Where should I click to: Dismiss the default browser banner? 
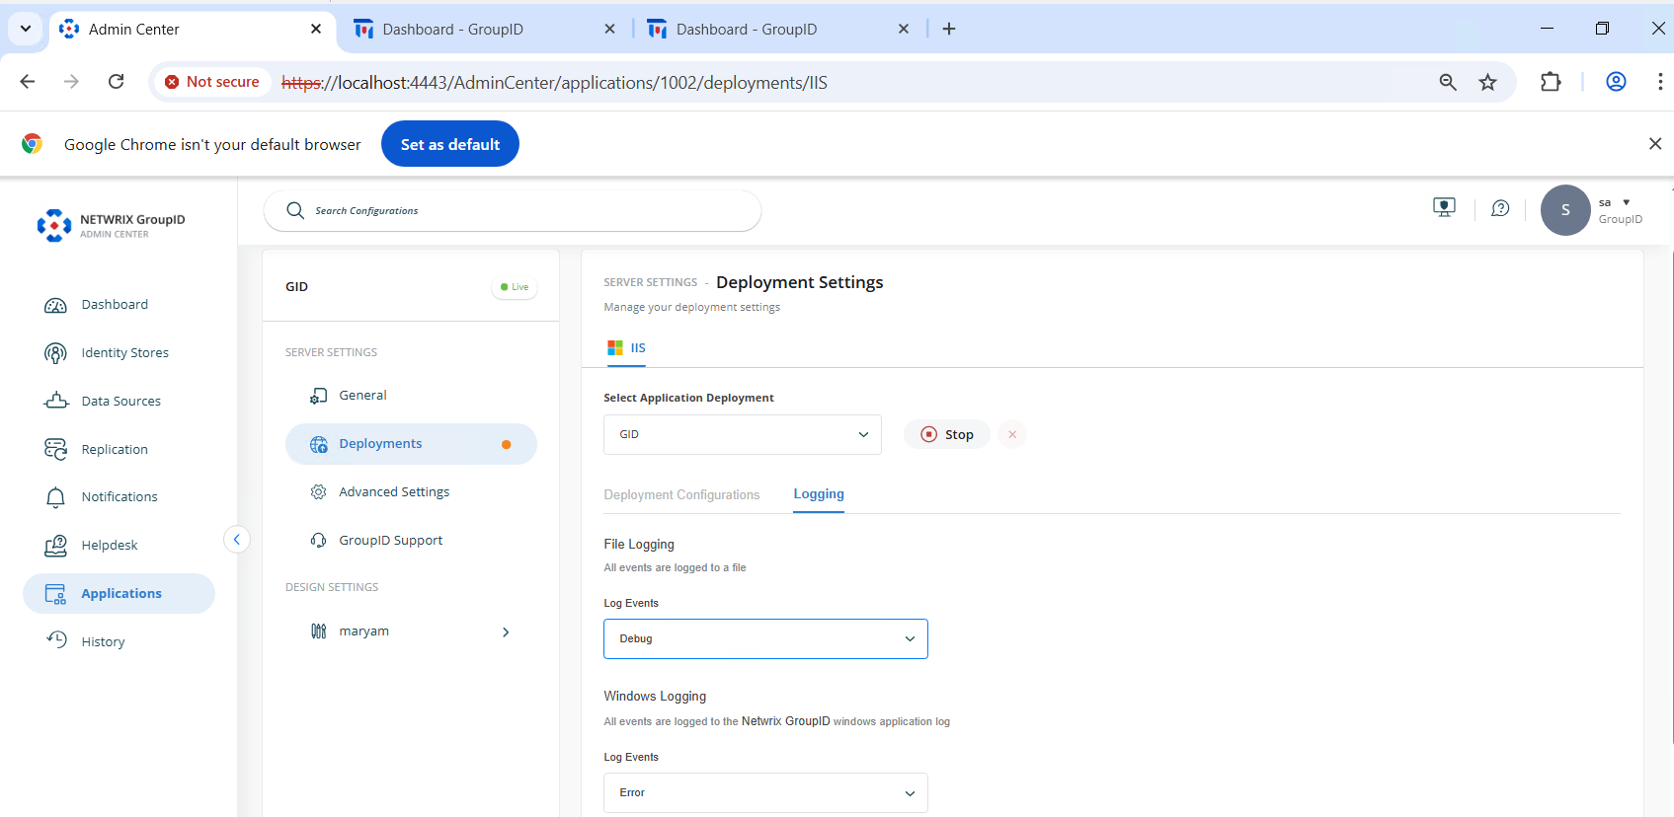tap(1655, 144)
